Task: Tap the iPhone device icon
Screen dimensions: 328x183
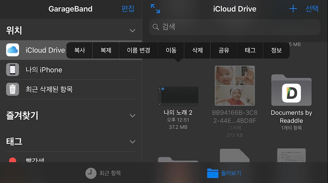Action: point(12,69)
